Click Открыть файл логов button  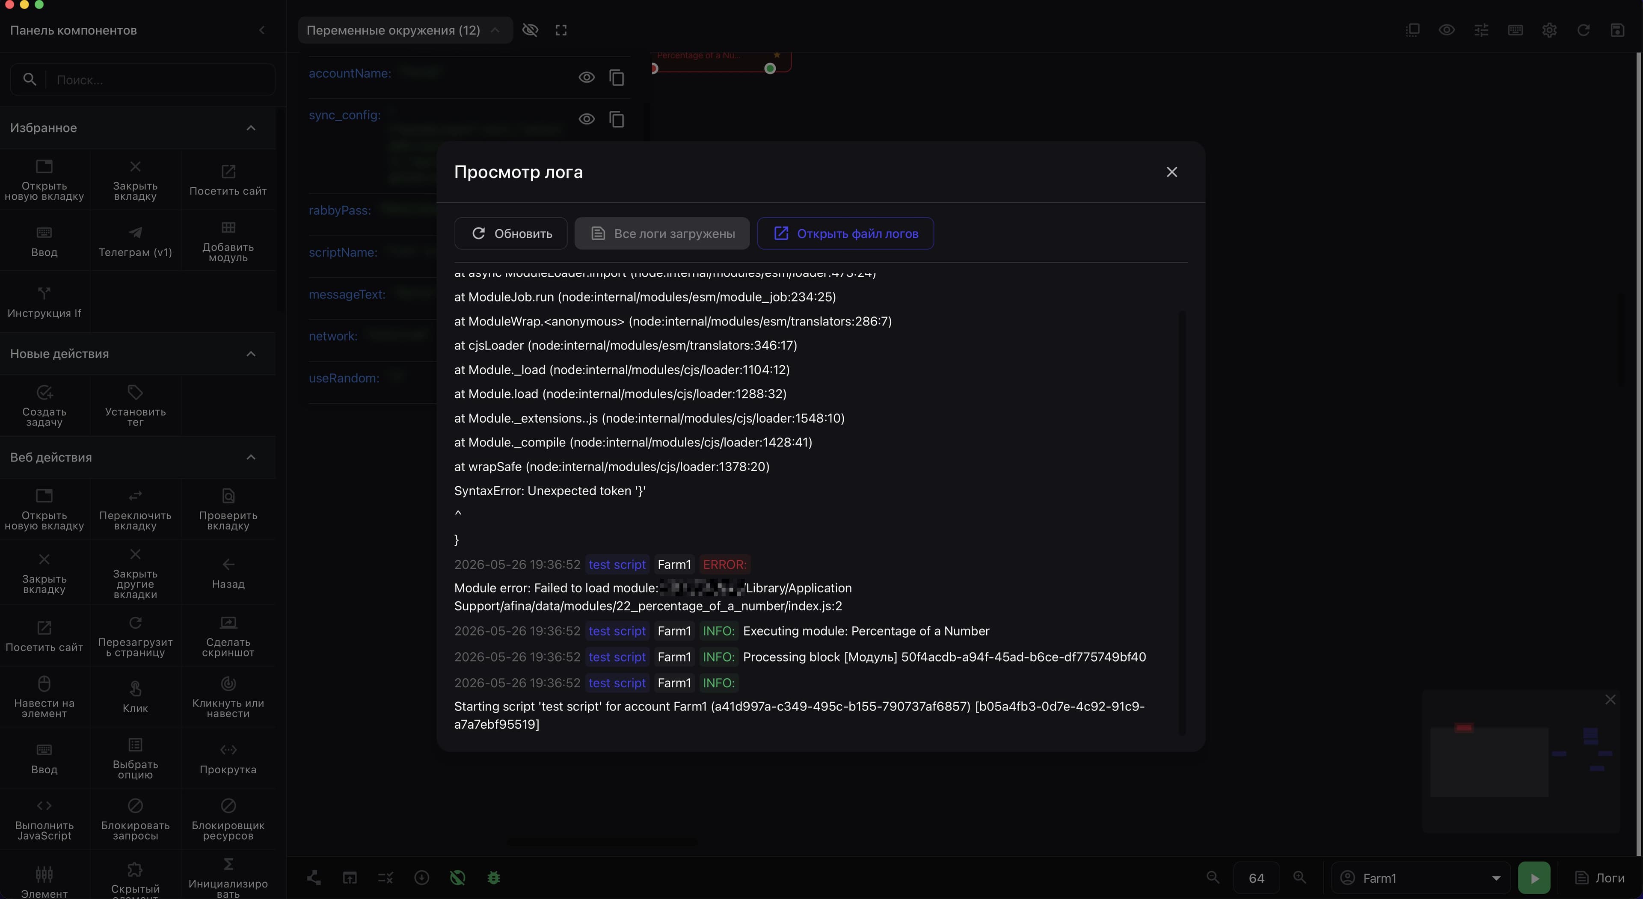tap(845, 234)
